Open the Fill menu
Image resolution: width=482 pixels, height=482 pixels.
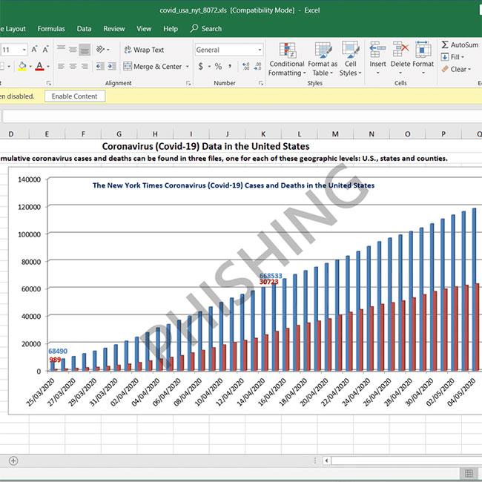tap(452, 57)
